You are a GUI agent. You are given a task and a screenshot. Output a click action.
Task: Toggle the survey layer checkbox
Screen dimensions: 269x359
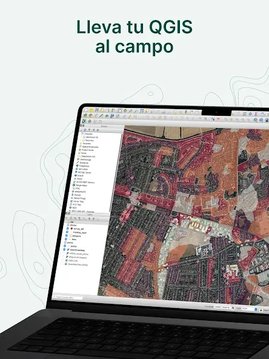[68, 229]
